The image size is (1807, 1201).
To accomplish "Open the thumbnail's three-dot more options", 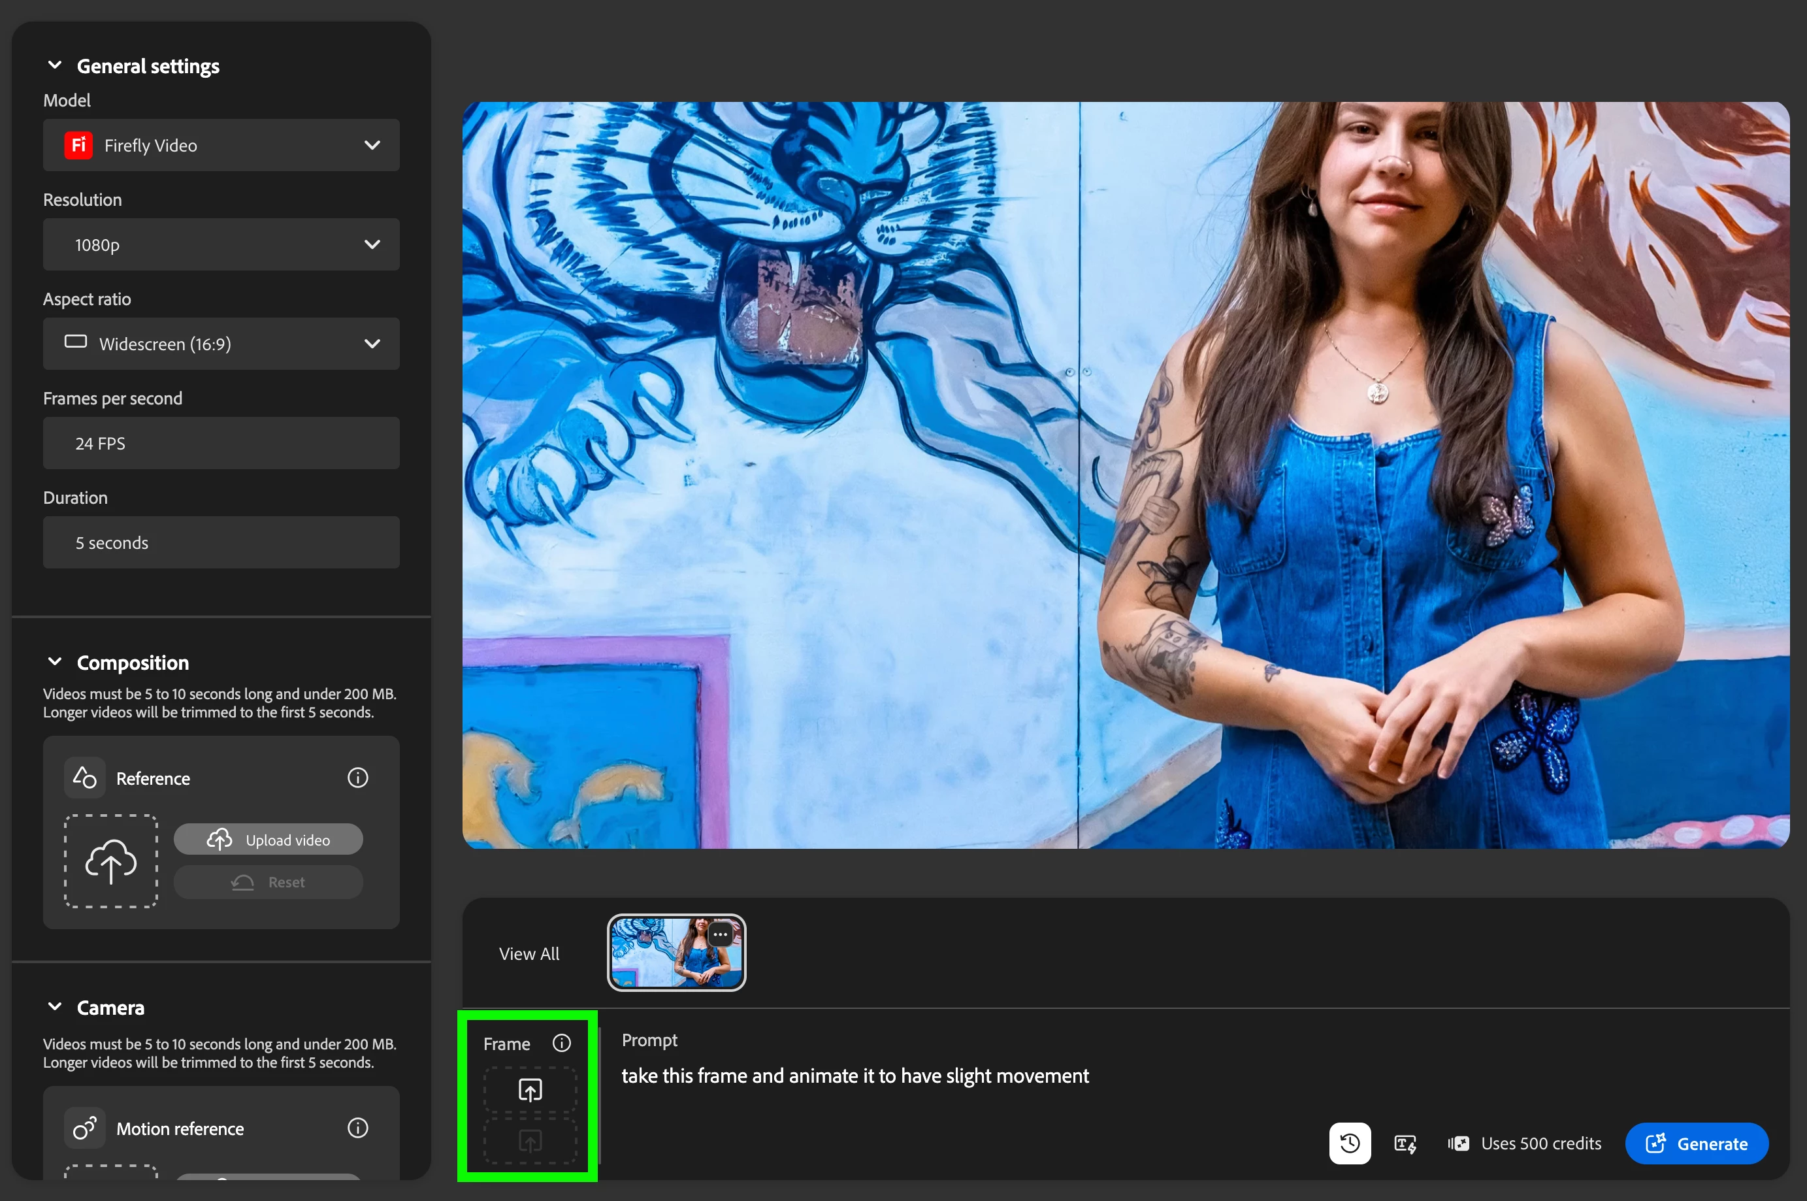I will coord(721,934).
